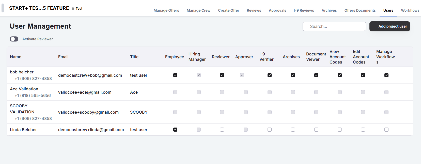The width and height of the screenshot is (421, 164).
Task: Check Edit Account Codes for Linda Belcher
Action: [x=363, y=130]
